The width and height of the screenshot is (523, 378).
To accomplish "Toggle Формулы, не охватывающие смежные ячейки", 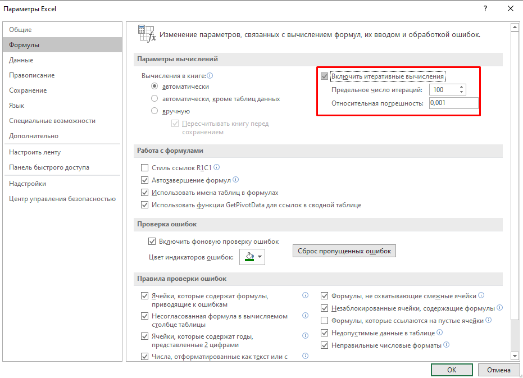I will coord(324,296).
